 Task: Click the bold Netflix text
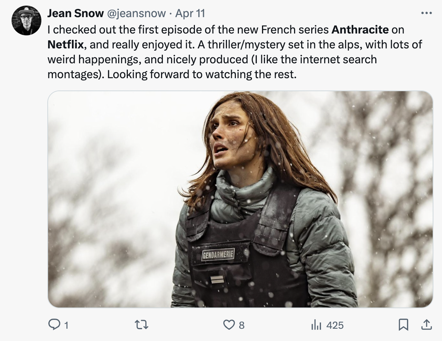(65, 45)
